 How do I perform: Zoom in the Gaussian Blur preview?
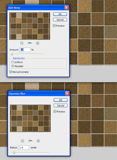[x=38, y=141]
